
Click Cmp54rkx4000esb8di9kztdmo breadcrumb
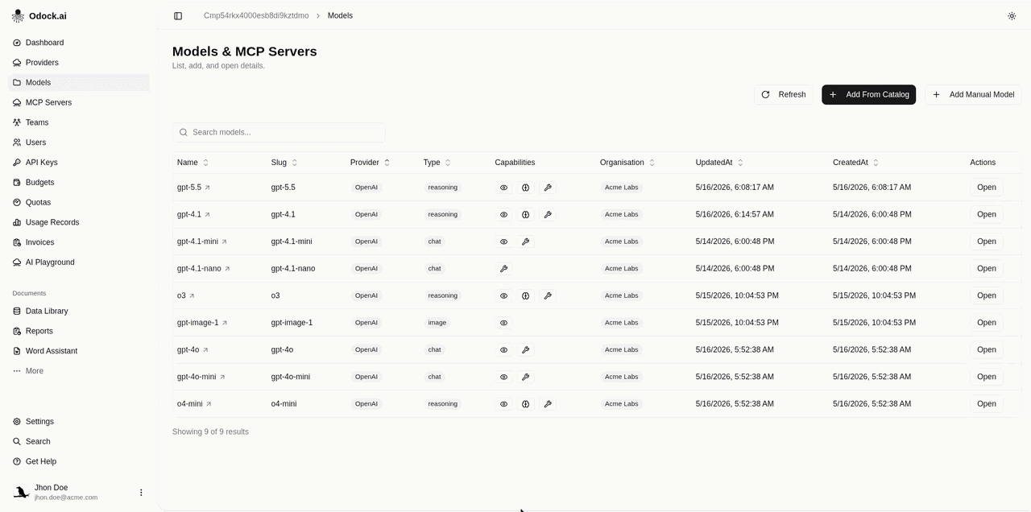coord(256,16)
